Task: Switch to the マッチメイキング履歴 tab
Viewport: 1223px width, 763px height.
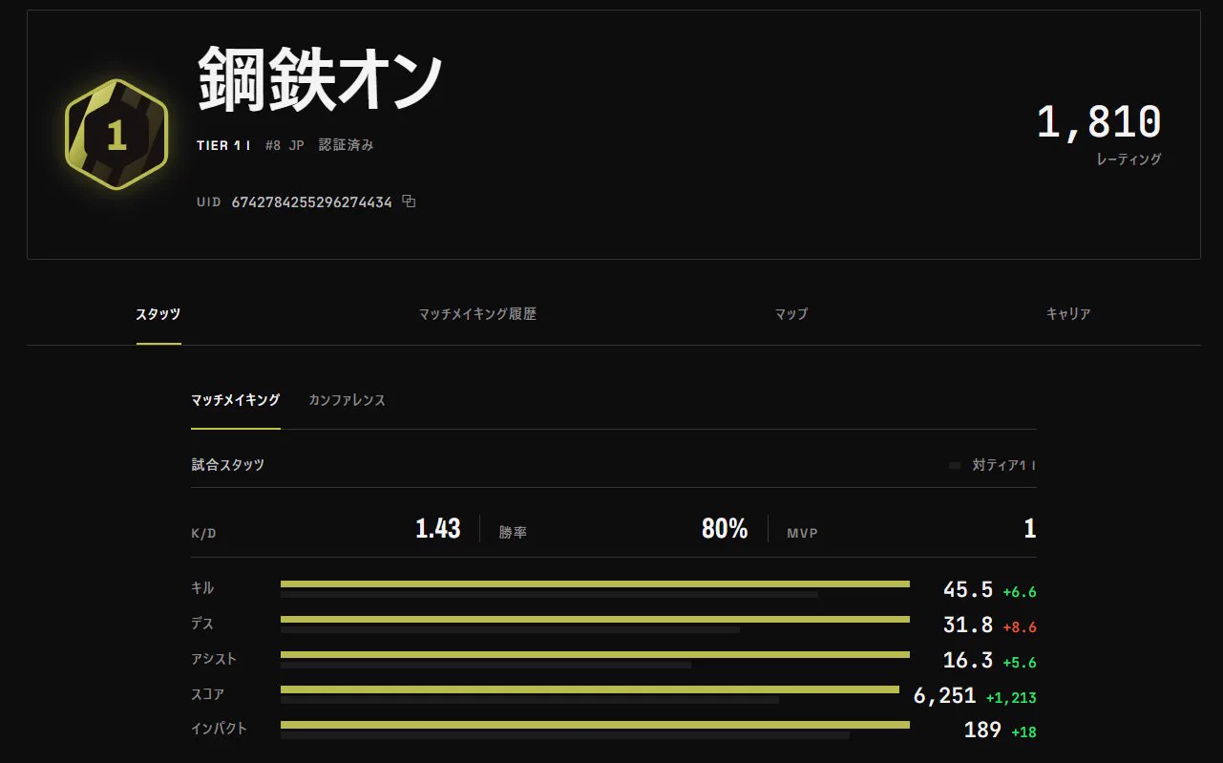Action: (477, 314)
